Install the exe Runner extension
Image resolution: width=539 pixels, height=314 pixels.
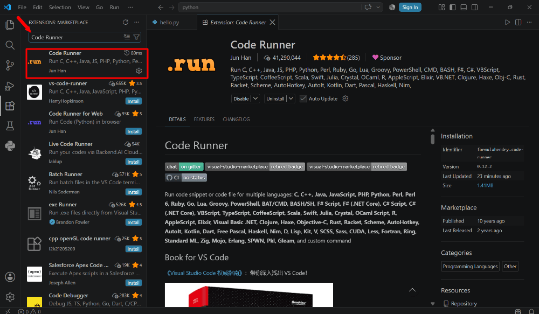coord(133,222)
